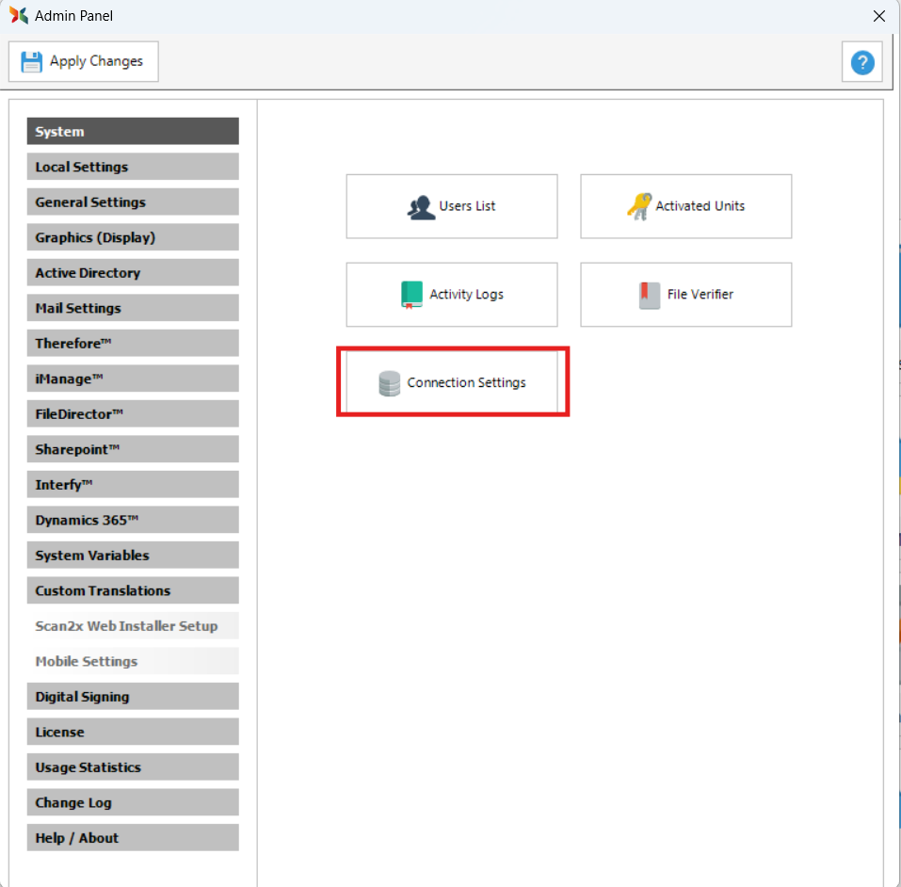The height and width of the screenshot is (887, 901).
Task: Switch to Active Directory section
Action: click(133, 272)
